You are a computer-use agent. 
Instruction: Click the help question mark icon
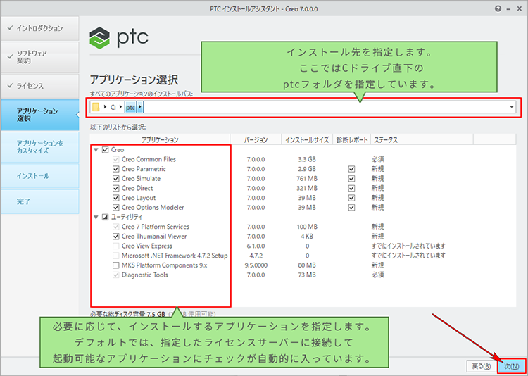click(x=498, y=9)
